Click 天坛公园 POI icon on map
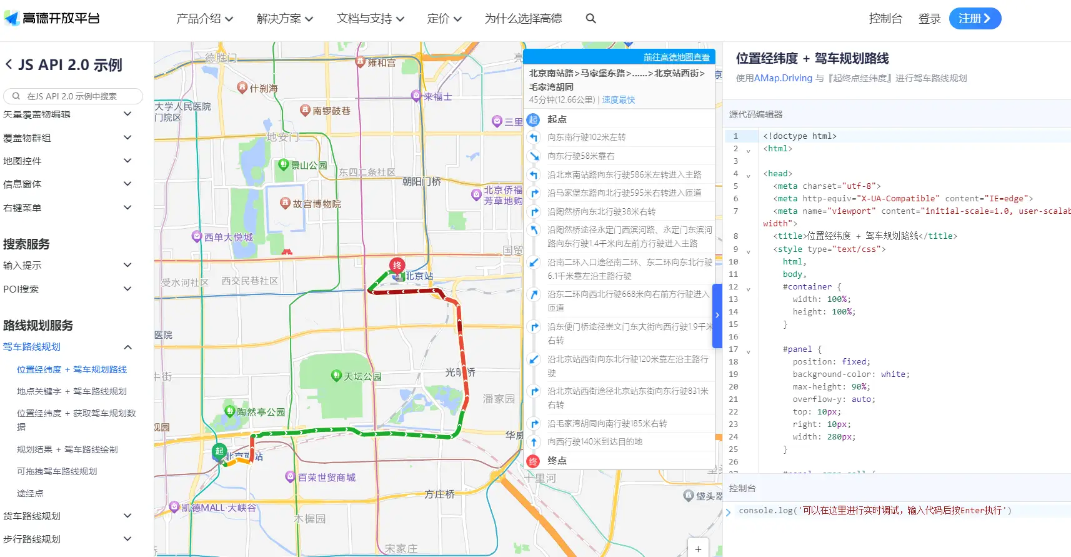This screenshot has height=557, width=1071. pos(336,376)
